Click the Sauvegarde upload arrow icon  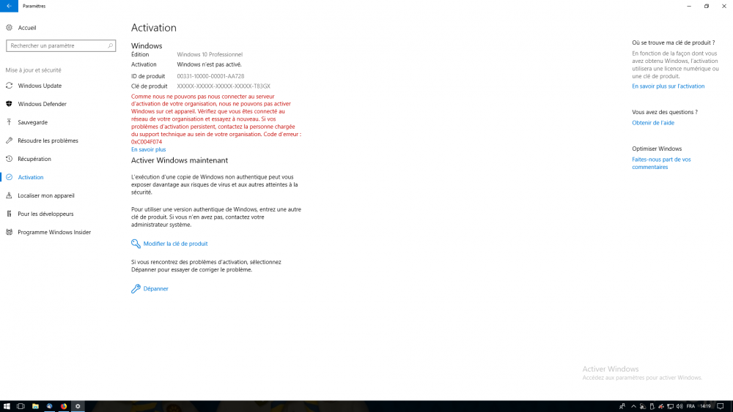click(9, 122)
